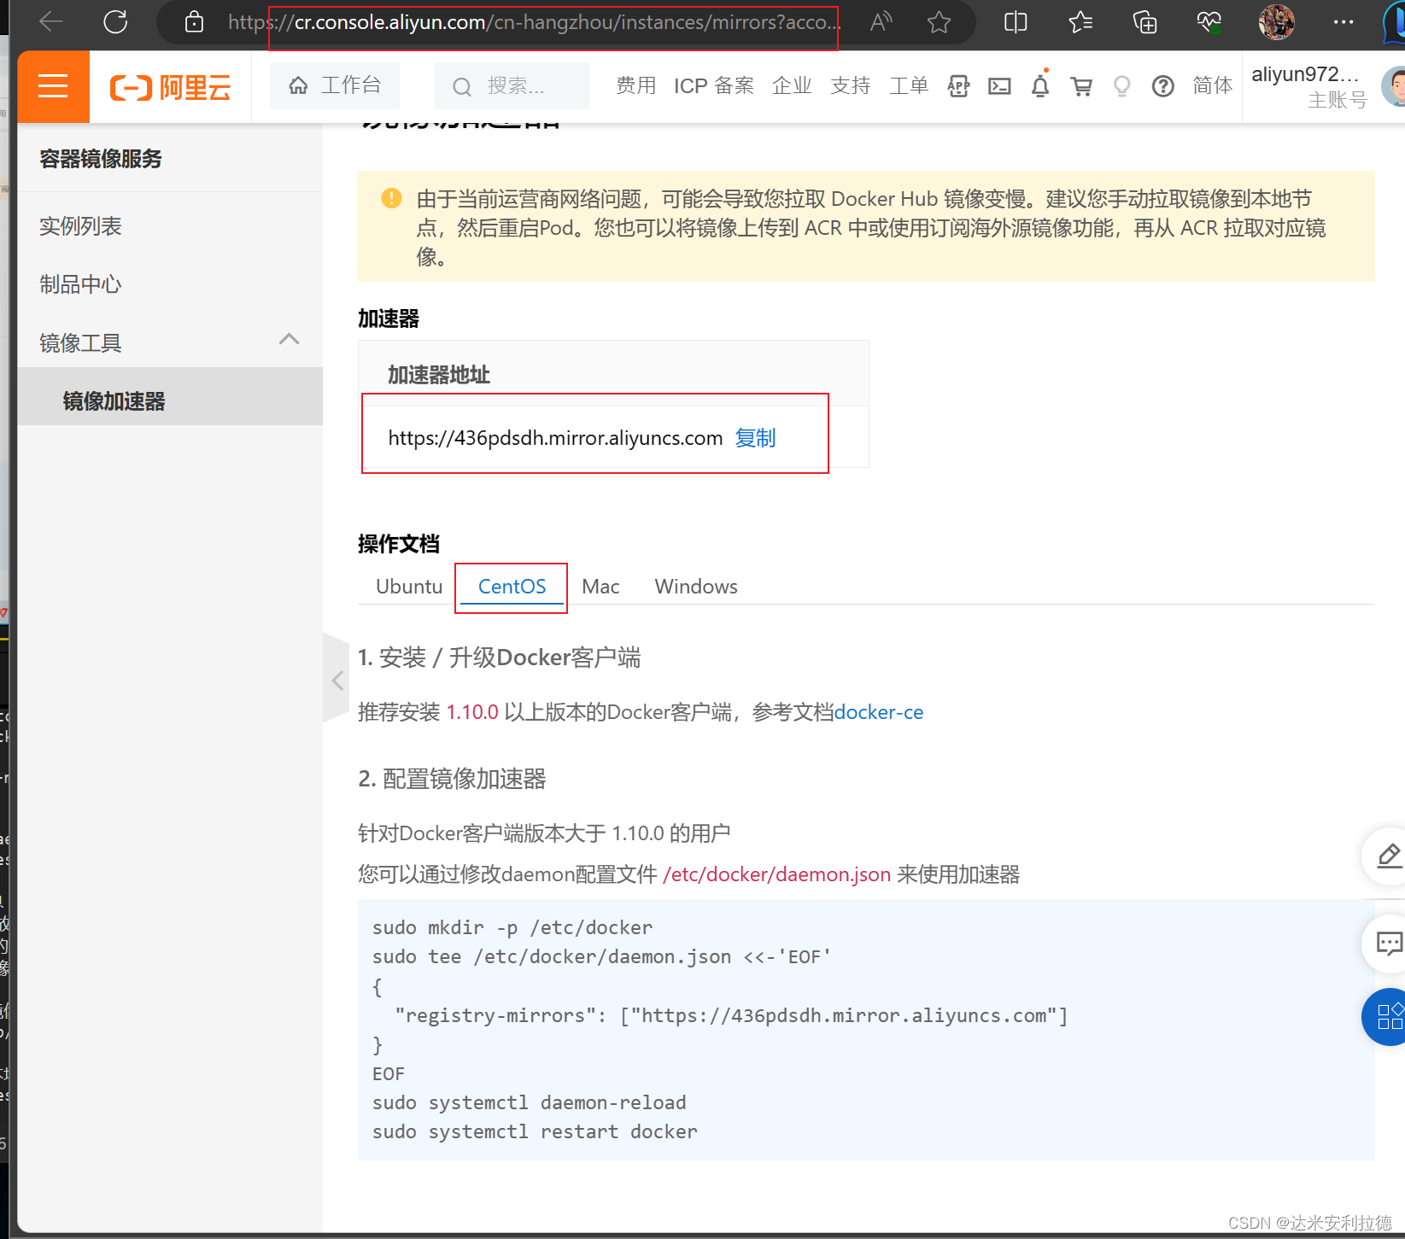Open the 费用 menu

[636, 85]
